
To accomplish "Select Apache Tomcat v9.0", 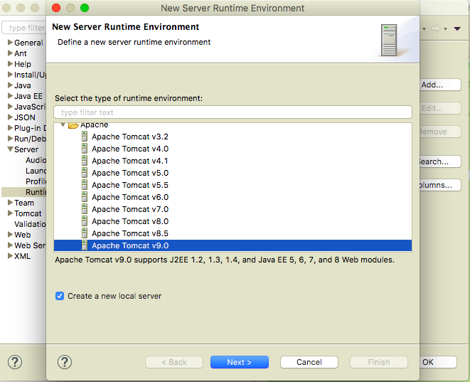I will (233, 245).
